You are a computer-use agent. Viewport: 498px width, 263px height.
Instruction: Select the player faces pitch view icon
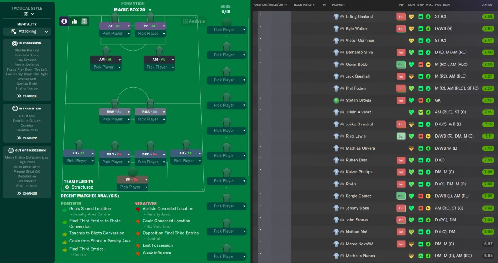click(64, 21)
